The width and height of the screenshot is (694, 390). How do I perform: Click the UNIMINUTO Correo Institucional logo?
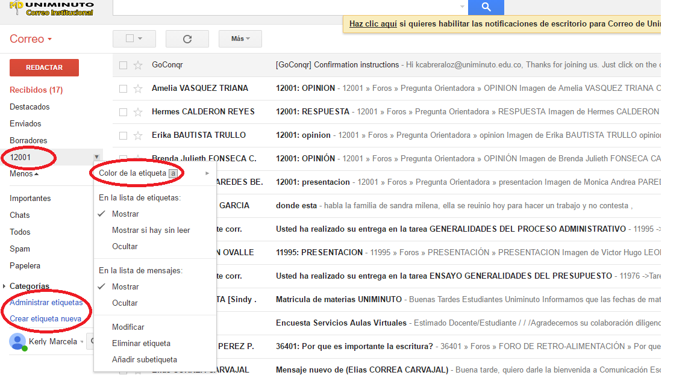click(x=52, y=8)
